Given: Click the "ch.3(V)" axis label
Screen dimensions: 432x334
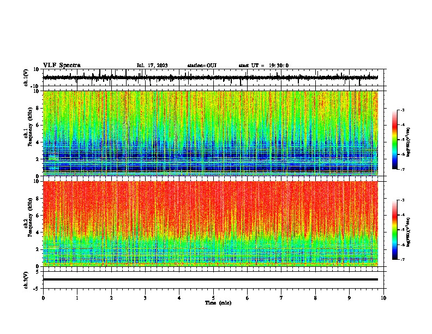Looking at the screenshot, I should pos(26,280).
